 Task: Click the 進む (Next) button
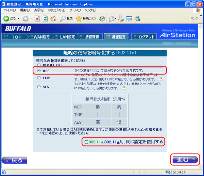point(185,160)
